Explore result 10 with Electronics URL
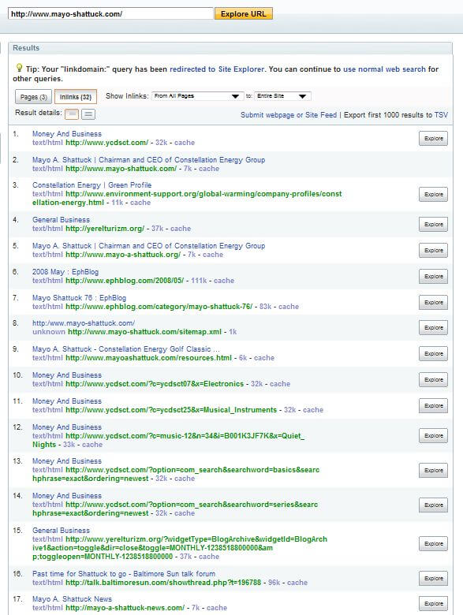This screenshot has height=615, width=463. (433, 380)
